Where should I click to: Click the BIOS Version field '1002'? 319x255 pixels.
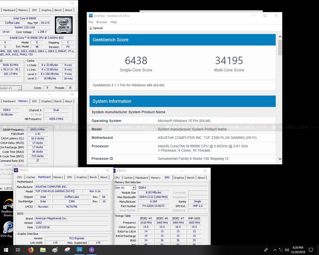tap(71, 223)
